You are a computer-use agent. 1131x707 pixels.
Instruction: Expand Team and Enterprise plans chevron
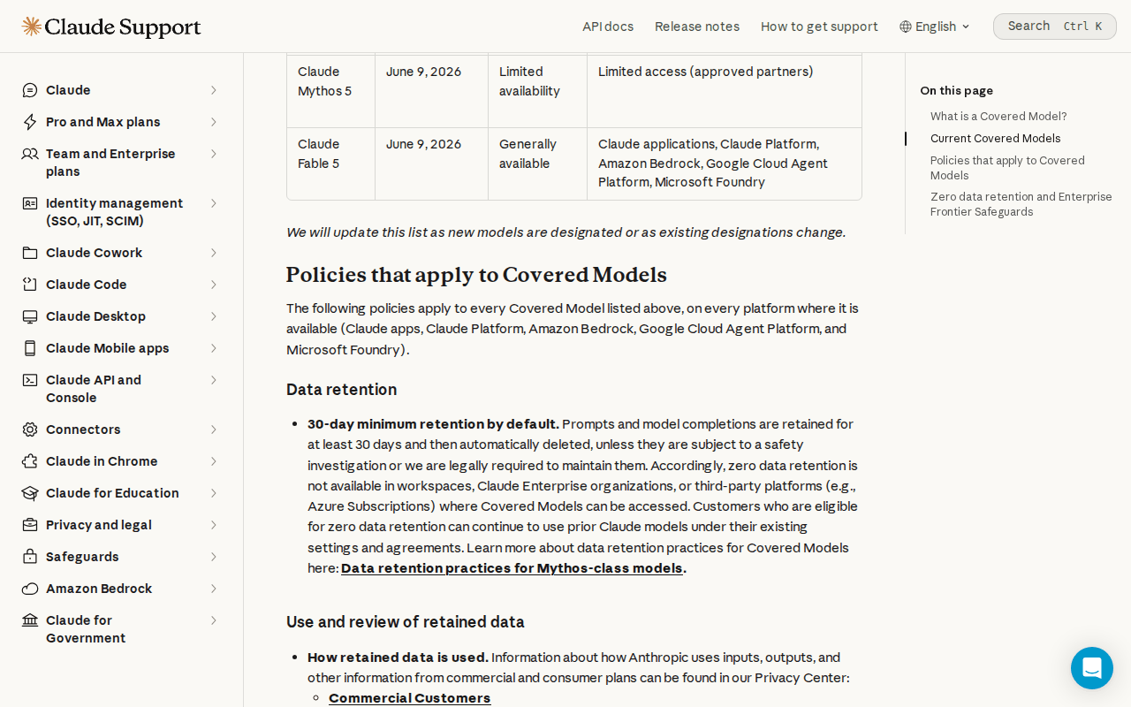pyautogui.click(x=213, y=154)
